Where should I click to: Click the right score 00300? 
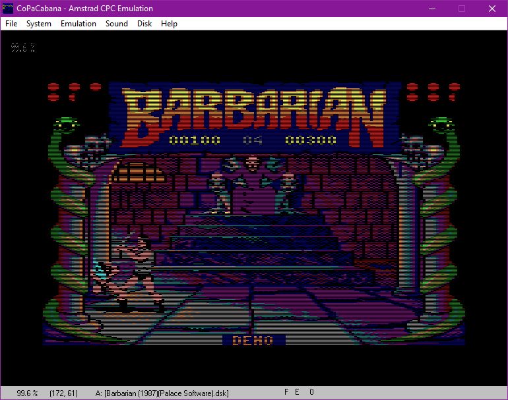pos(311,140)
